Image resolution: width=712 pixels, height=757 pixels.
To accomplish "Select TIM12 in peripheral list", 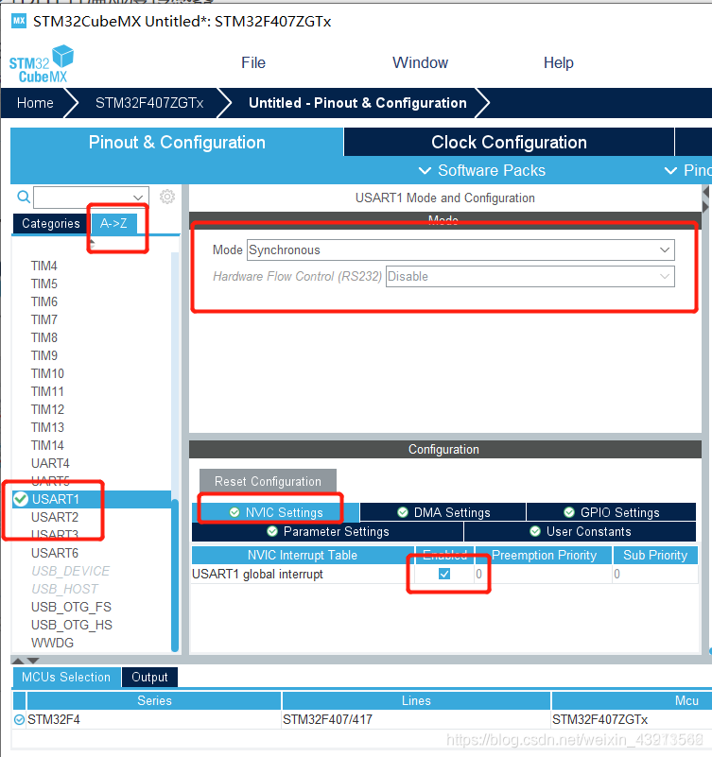I will click(x=47, y=409).
